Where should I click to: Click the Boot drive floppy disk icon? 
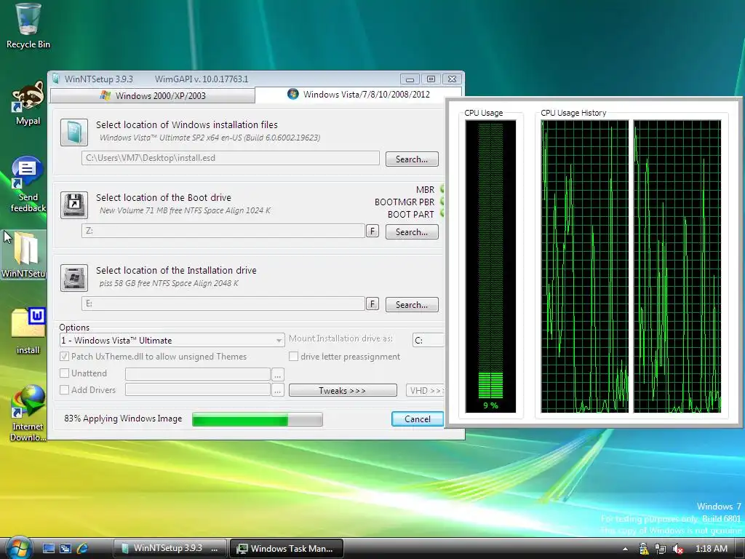click(74, 205)
